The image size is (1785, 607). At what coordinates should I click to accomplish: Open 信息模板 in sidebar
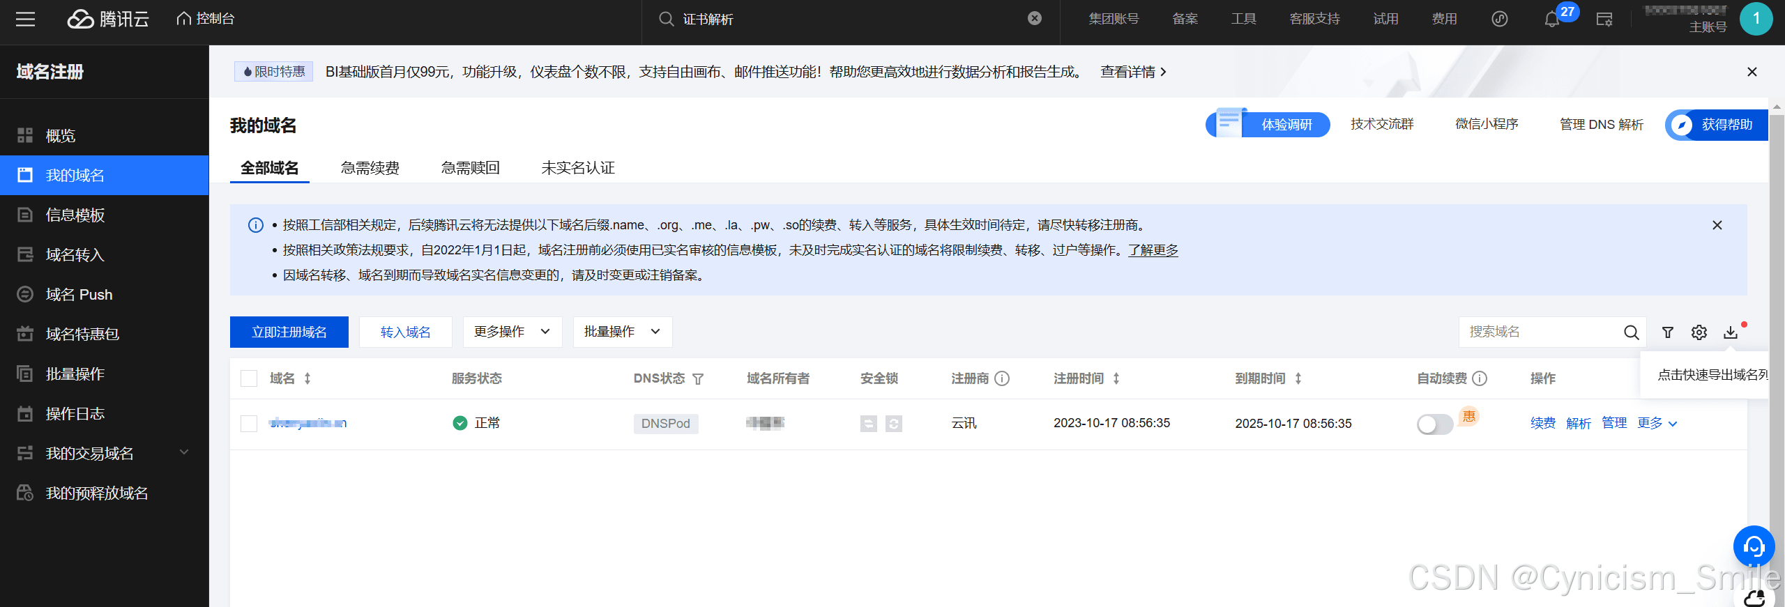[105, 215]
